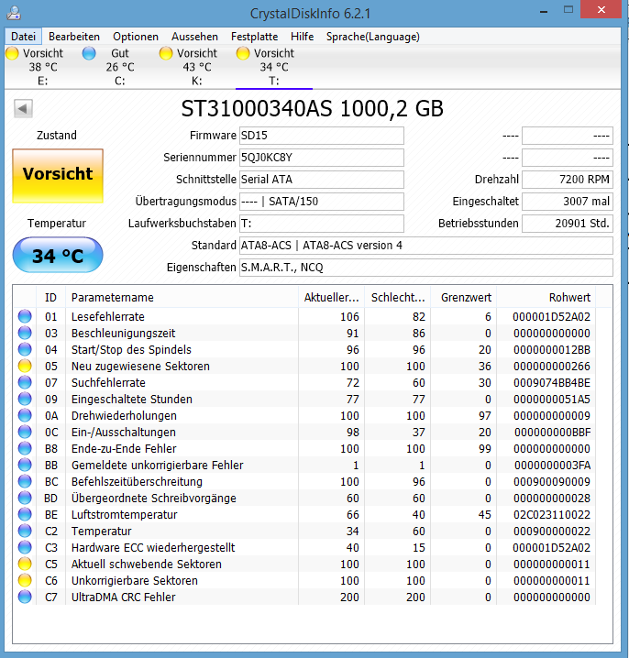Viewport: 629px width, 658px height.
Task: Click the Schlecht... column header
Action: 398,298
